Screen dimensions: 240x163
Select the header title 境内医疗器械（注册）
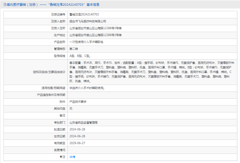pyautogui.click(x=22, y=5)
